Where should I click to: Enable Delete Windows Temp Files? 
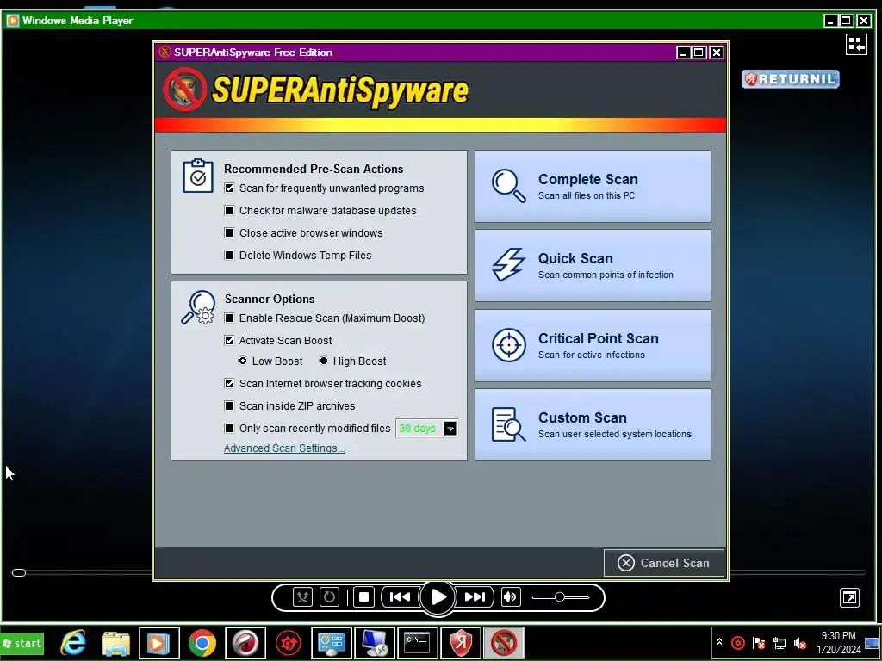pyautogui.click(x=229, y=255)
